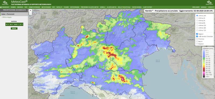Select the Ultima 1h radio option

click(197, 18)
